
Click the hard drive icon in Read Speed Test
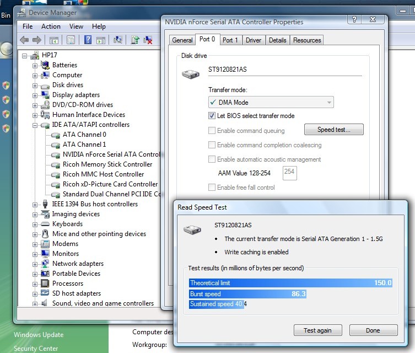coord(192,229)
